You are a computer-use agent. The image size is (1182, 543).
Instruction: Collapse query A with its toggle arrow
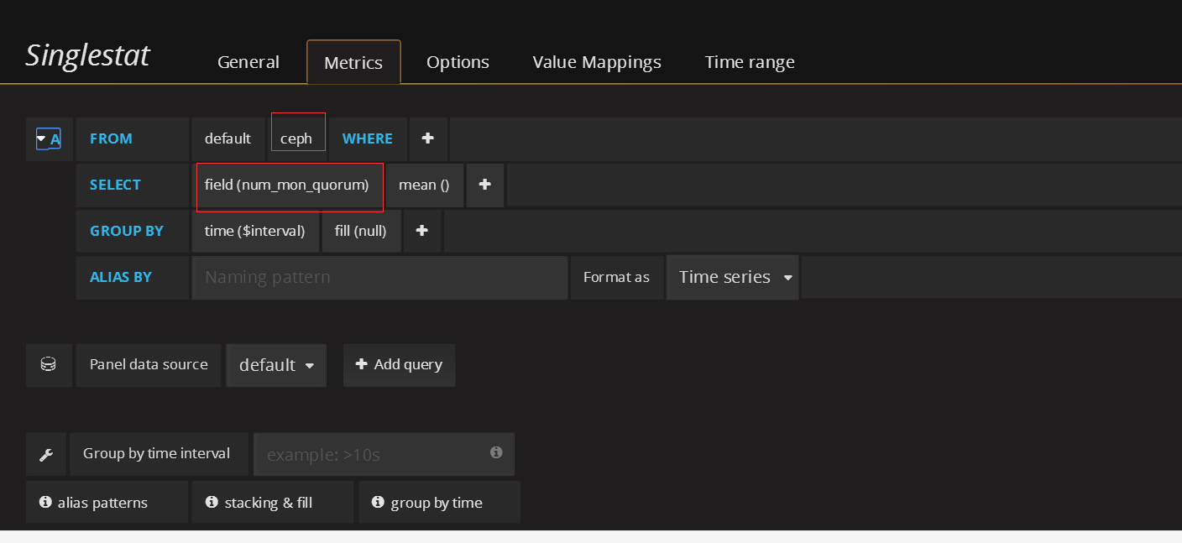42,138
